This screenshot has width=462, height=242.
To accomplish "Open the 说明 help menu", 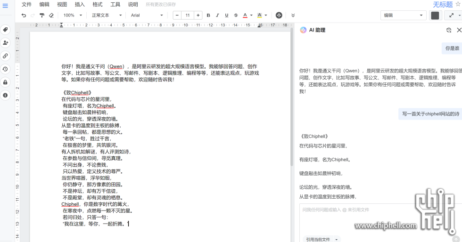I will pos(133,4).
